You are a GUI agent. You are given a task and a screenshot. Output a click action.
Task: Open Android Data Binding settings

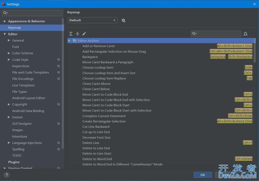click(28, 111)
